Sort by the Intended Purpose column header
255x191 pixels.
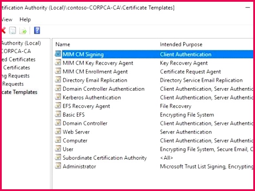[181, 44]
